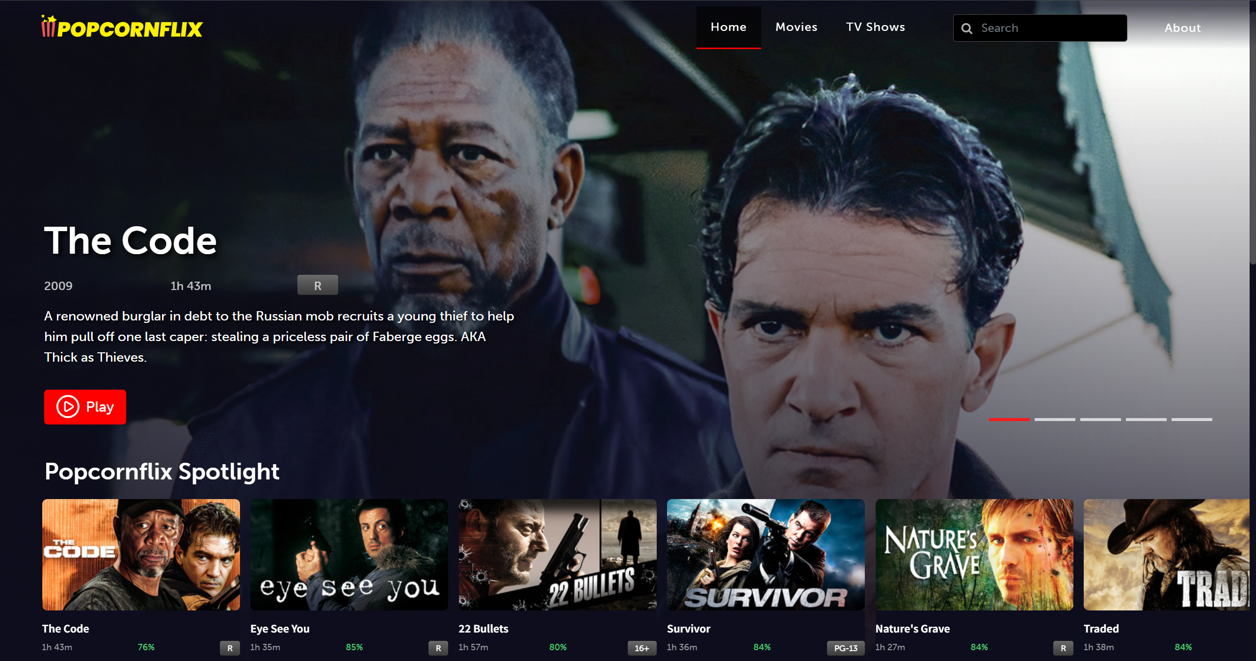1256x661 pixels.
Task: Select the third carousel slide indicator
Action: point(1100,420)
